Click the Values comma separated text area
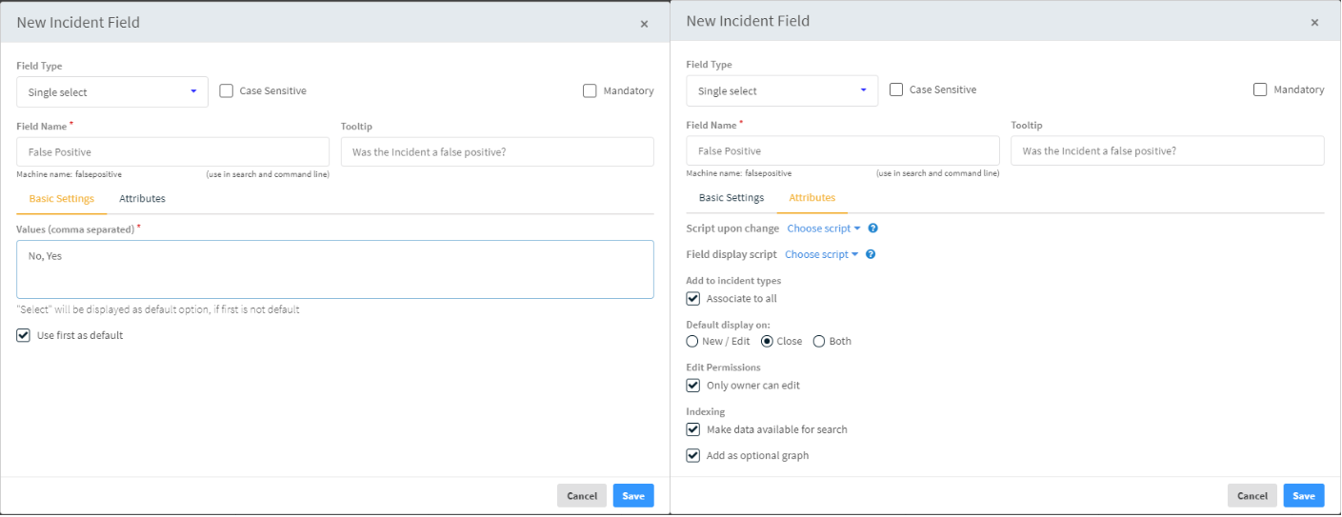Screen dimensions: 1342x517 pos(334,269)
